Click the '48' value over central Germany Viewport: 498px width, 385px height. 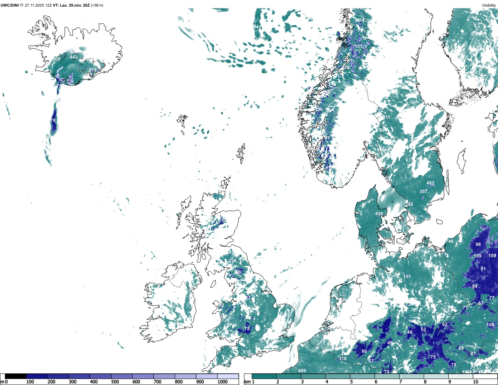click(410, 332)
